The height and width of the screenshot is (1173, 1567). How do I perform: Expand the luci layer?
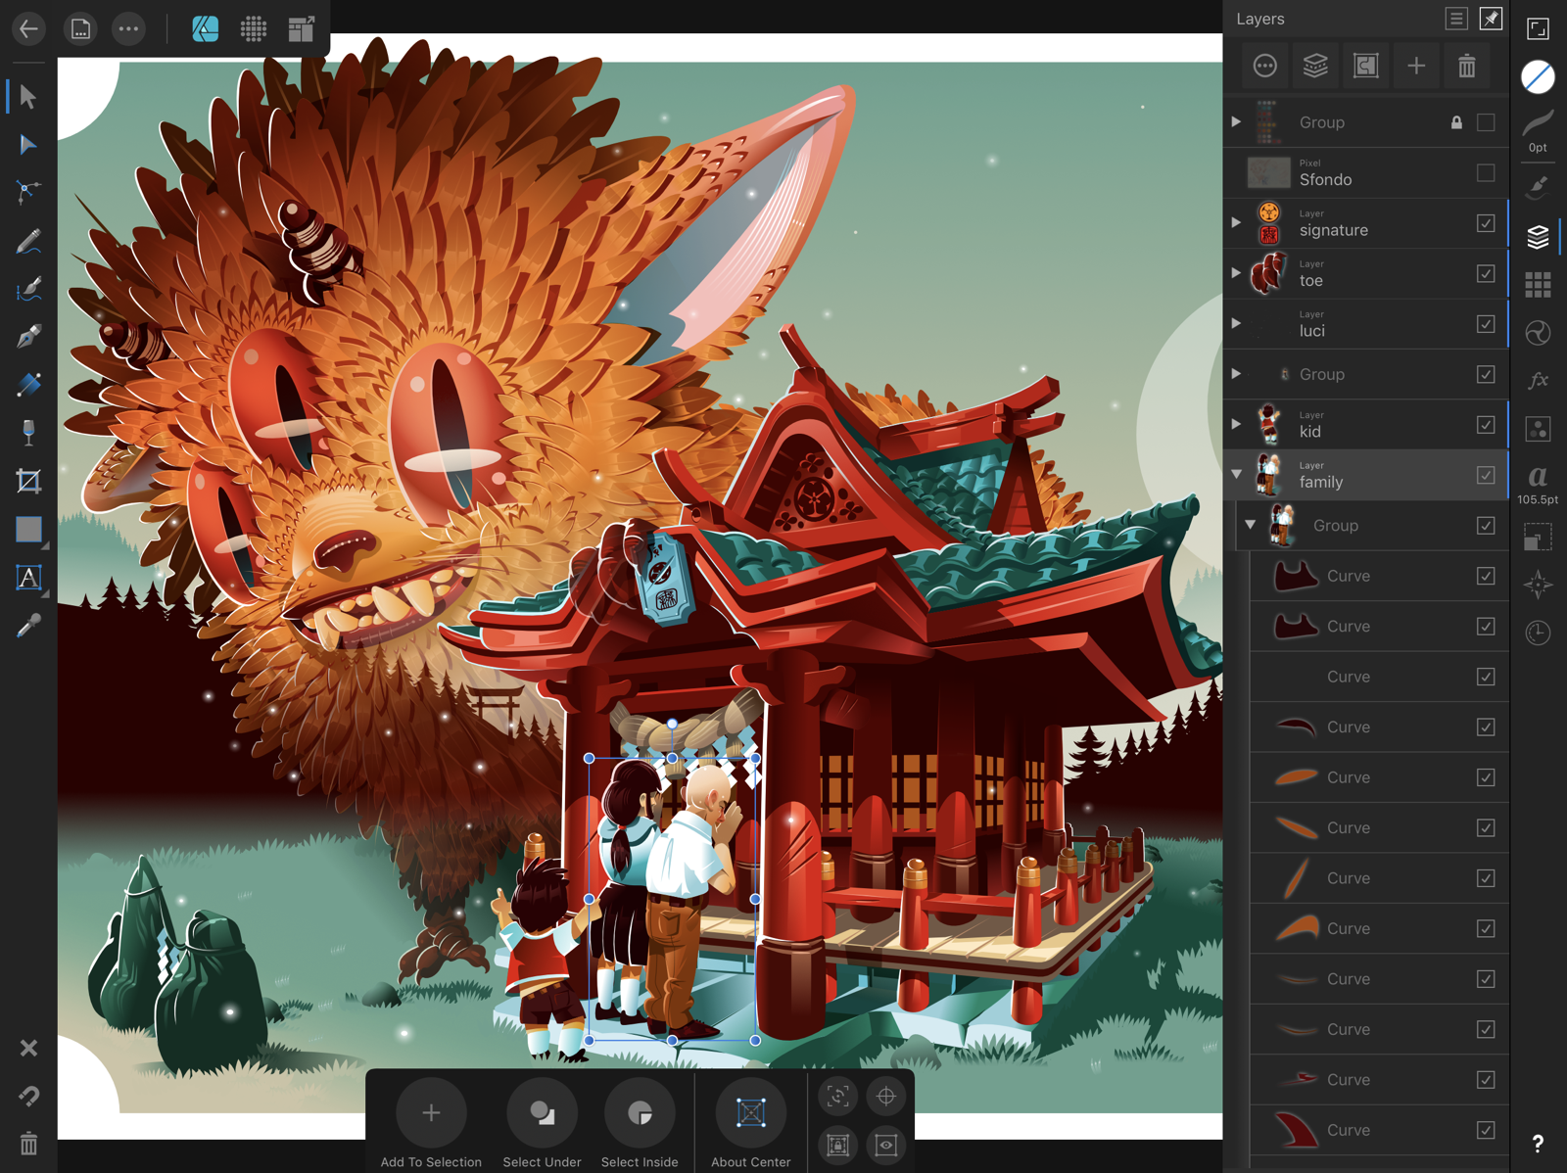coord(1236,323)
